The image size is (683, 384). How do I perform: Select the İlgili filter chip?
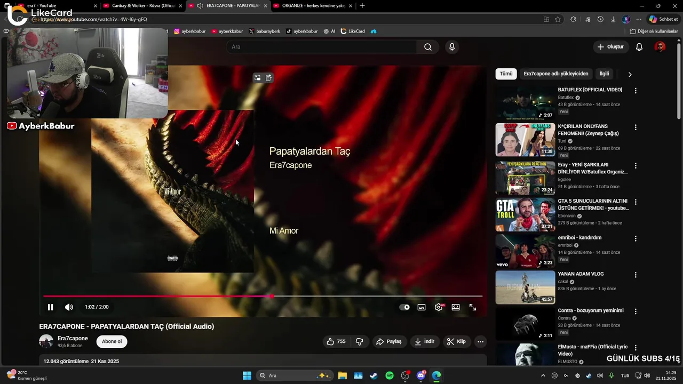click(604, 74)
